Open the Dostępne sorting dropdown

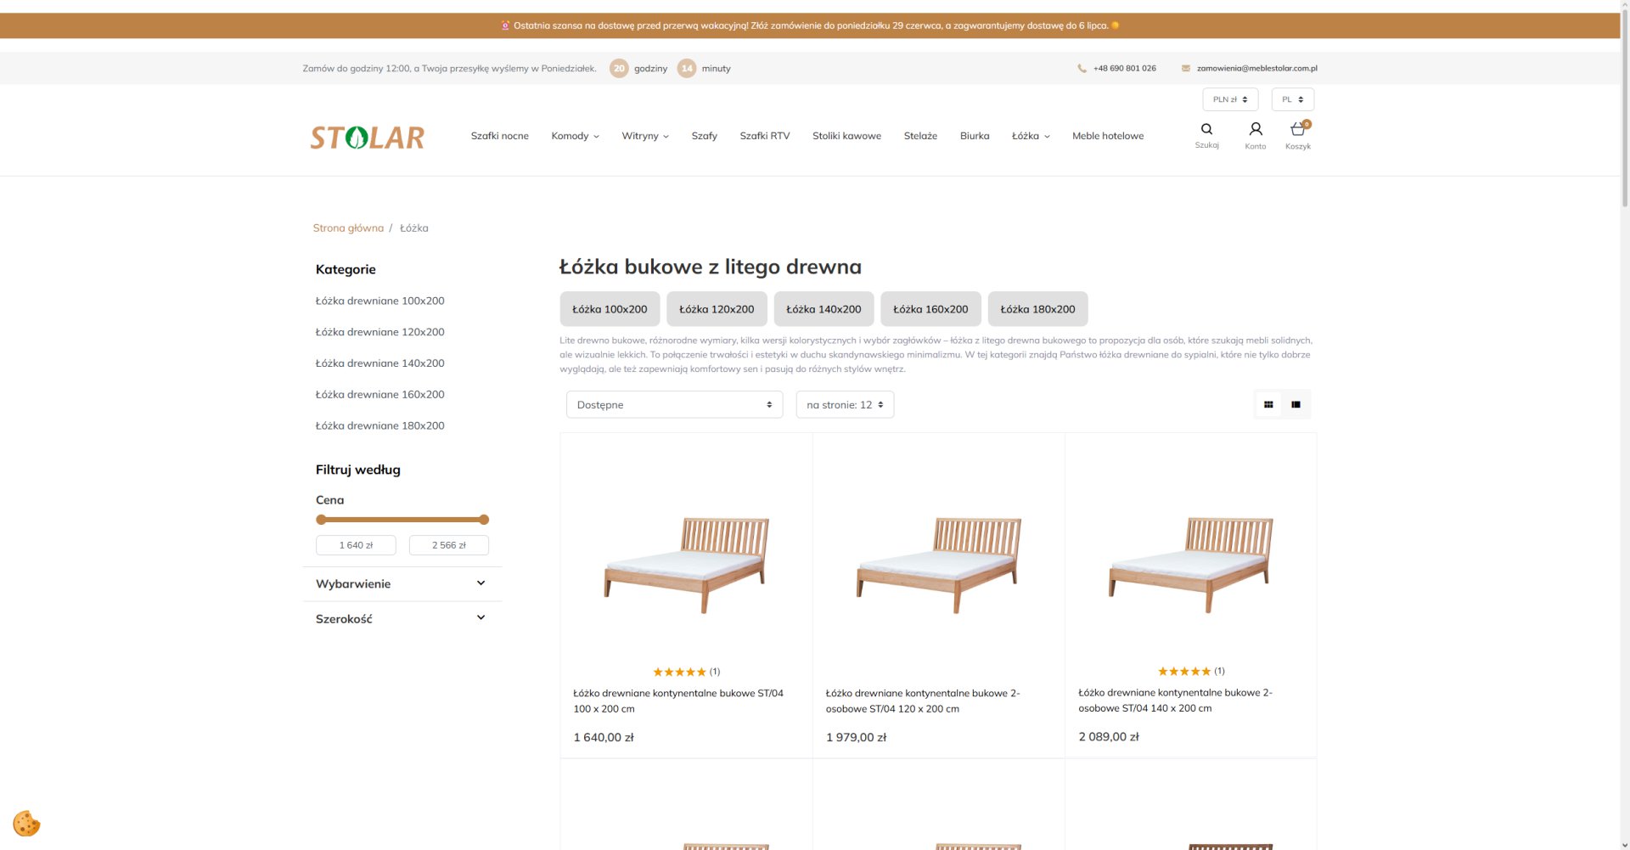[x=674, y=404]
